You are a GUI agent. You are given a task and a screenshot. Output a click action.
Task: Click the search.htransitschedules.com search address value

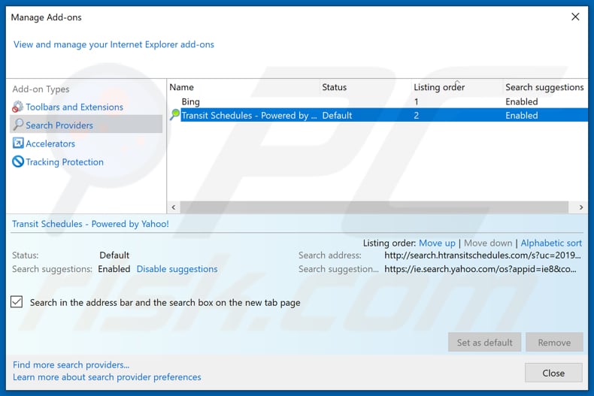pos(482,255)
